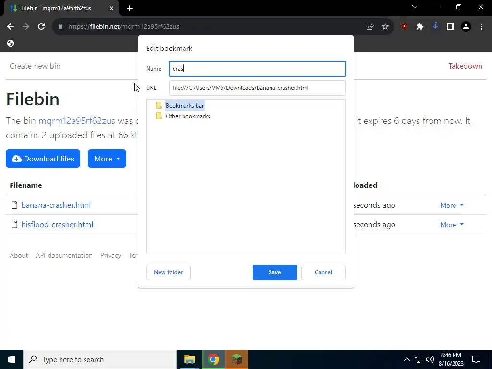
Task: Open a new browser tab
Action: pos(130,8)
